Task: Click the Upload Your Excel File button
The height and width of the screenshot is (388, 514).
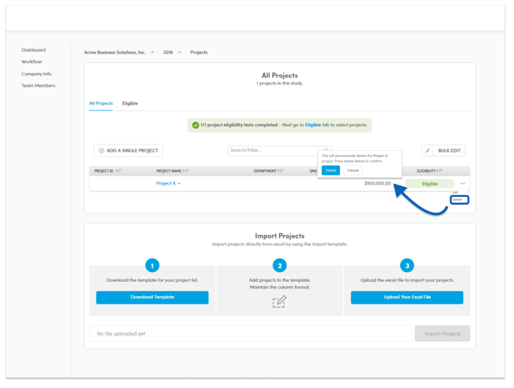Action: click(407, 297)
